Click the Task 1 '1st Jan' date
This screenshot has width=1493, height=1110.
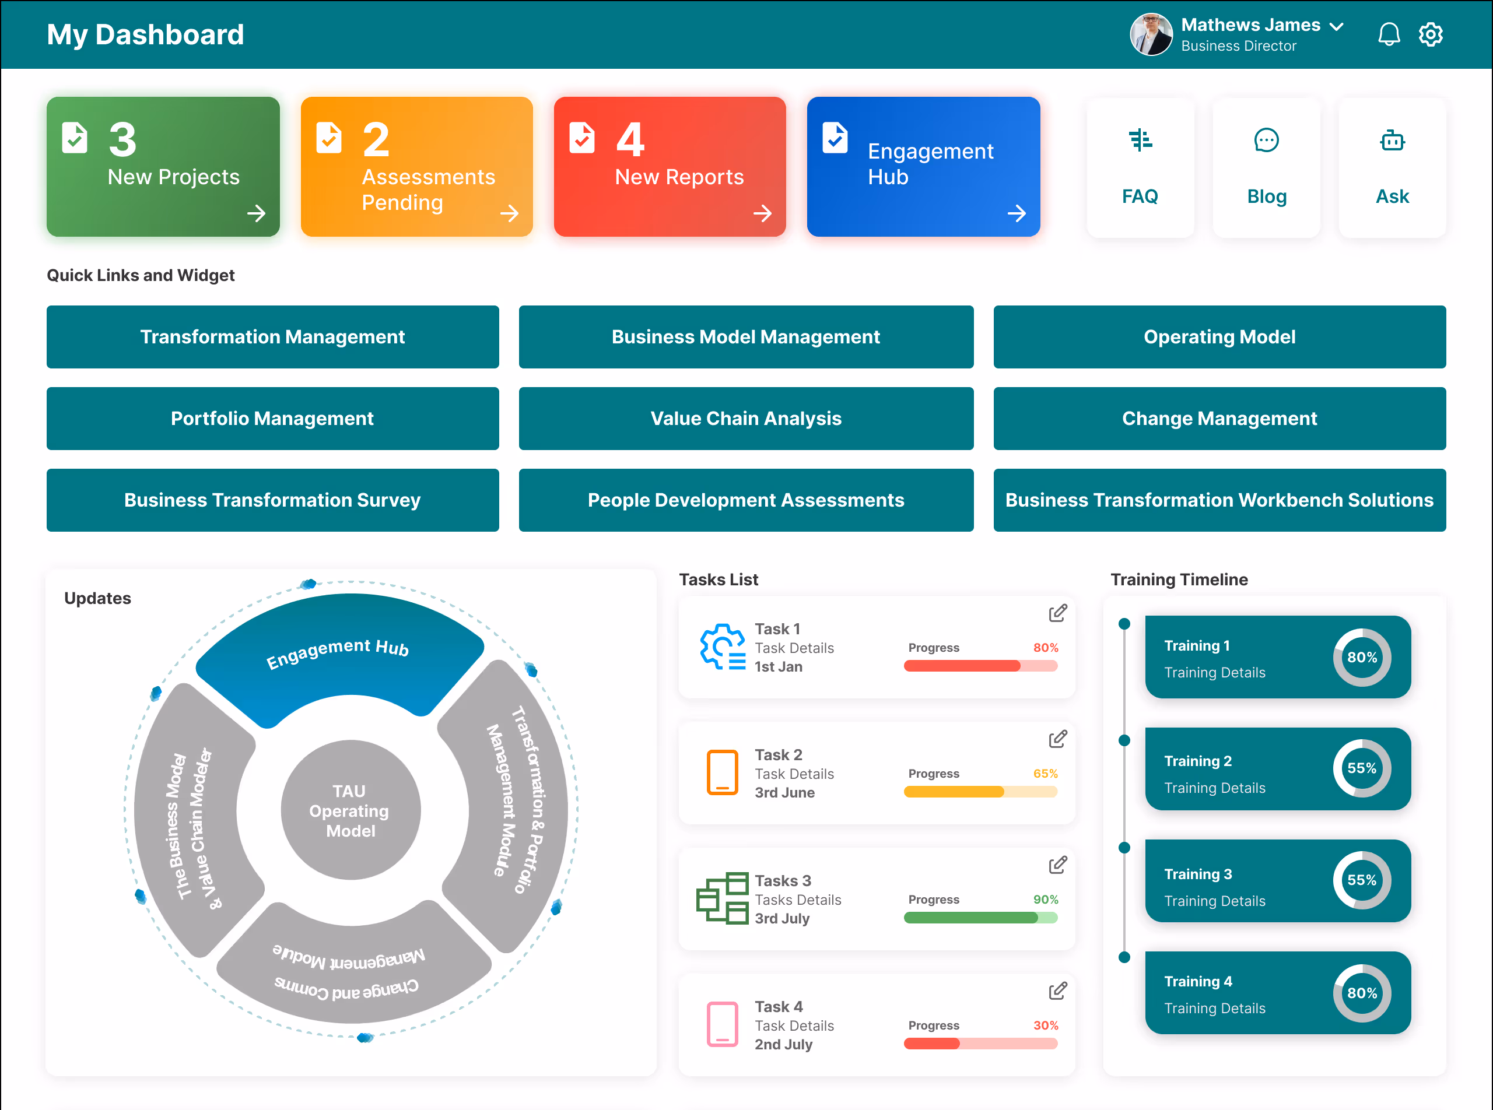779,666
